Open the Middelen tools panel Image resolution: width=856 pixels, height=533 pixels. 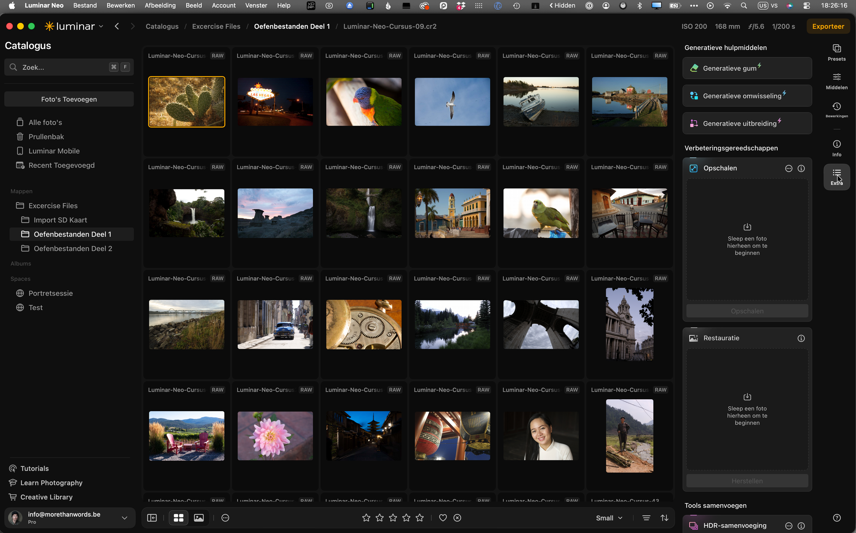(x=836, y=81)
